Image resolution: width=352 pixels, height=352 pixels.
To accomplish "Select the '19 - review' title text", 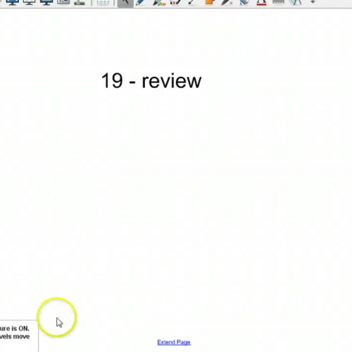I will 151,80.
